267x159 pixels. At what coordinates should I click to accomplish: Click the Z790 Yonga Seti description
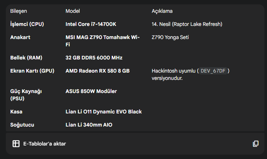tap(170, 37)
